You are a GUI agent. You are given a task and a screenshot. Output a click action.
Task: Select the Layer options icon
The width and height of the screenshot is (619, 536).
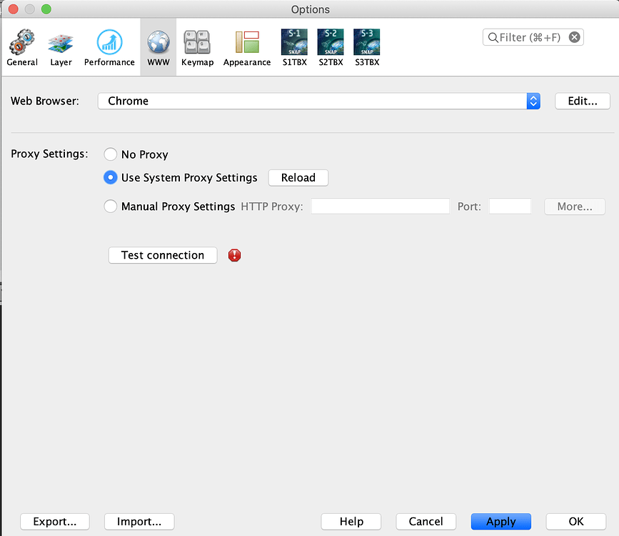(61, 48)
